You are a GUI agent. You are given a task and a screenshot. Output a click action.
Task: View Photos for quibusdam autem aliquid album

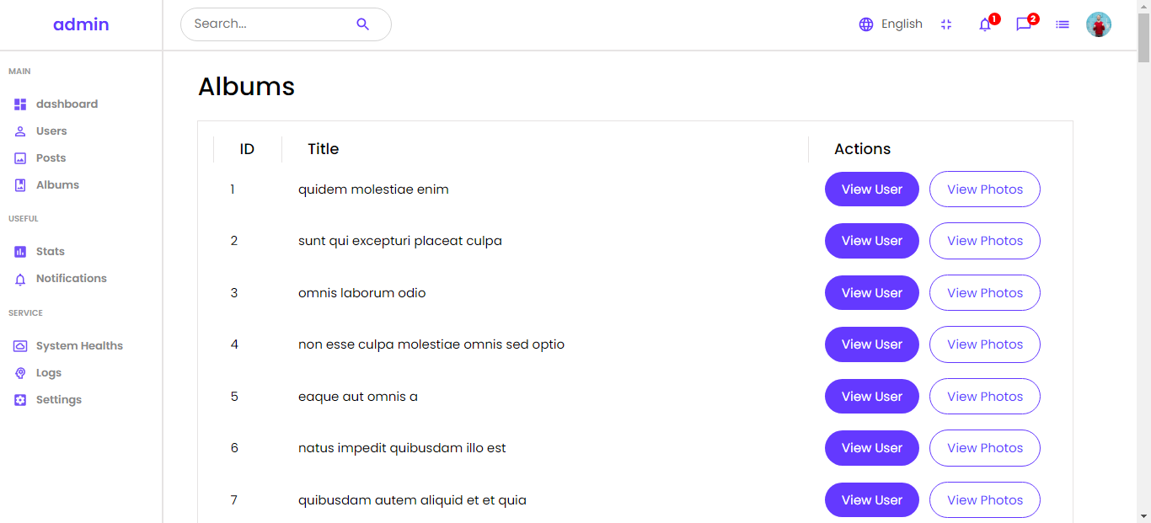[985, 500]
